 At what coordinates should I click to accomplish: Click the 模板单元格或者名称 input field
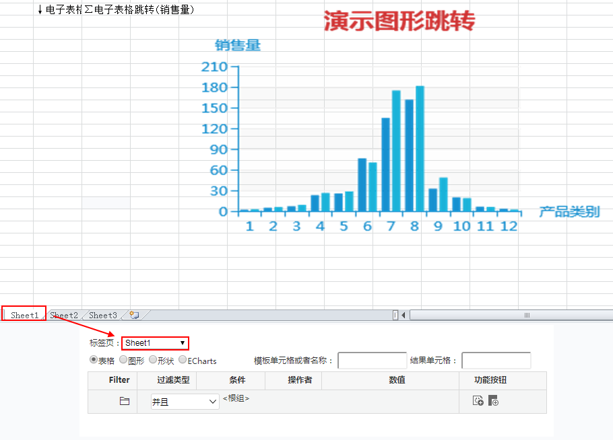click(x=372, y=361)
